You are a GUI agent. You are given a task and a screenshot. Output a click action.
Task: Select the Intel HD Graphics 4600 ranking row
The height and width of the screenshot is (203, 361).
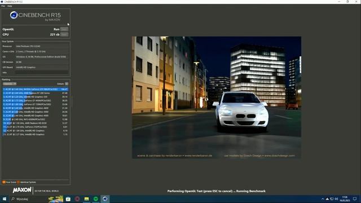click(35, 108)
